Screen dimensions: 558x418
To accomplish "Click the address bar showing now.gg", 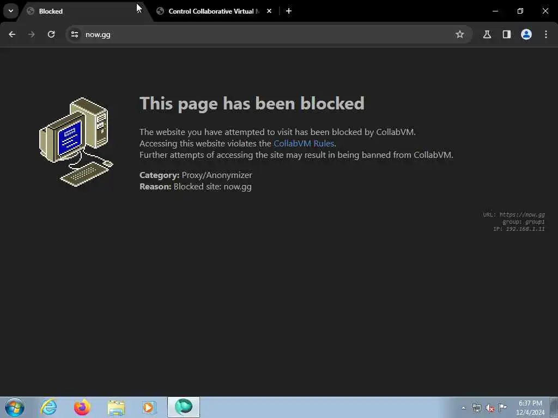I will pos(269,34).
